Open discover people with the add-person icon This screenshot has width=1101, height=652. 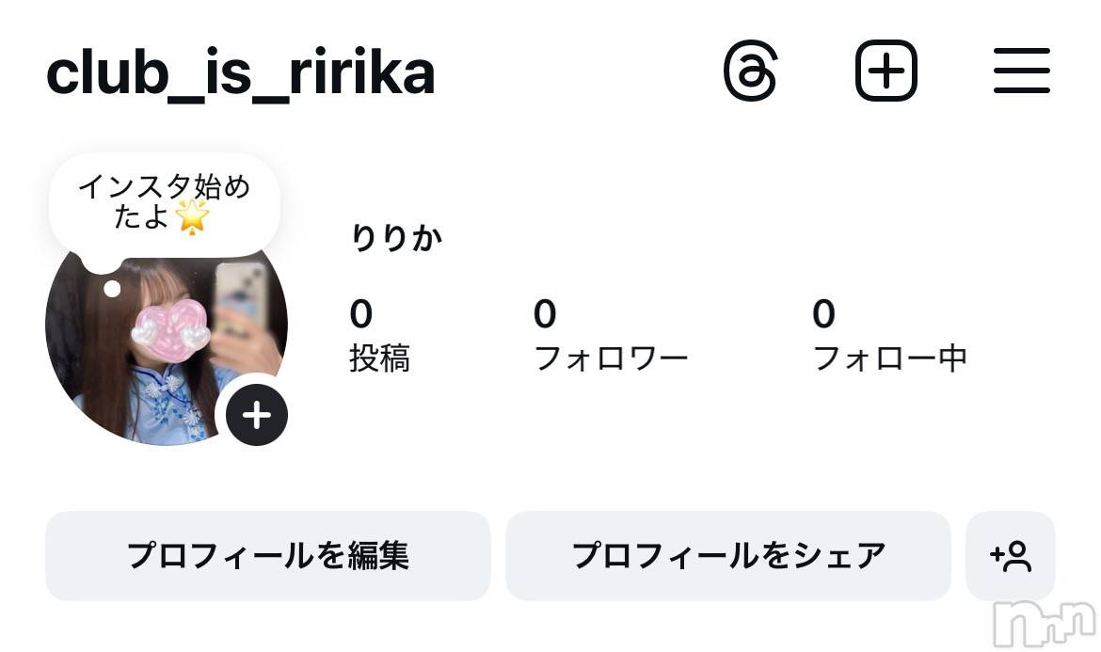tap(1011, 556)
